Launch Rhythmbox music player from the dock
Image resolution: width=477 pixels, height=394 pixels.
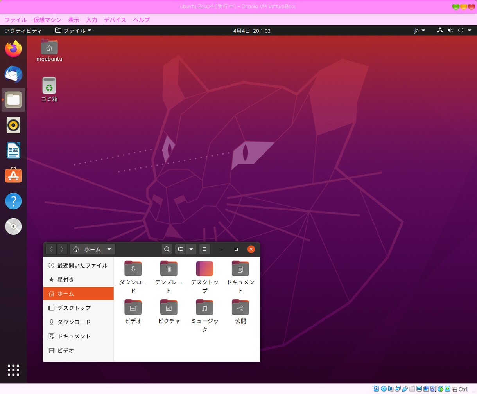pyautogui.click(x=13, y=125)
